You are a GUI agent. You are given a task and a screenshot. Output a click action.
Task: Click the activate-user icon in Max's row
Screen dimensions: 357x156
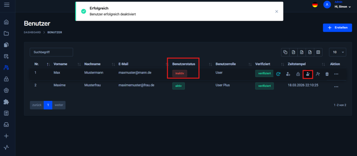(308, 74)
